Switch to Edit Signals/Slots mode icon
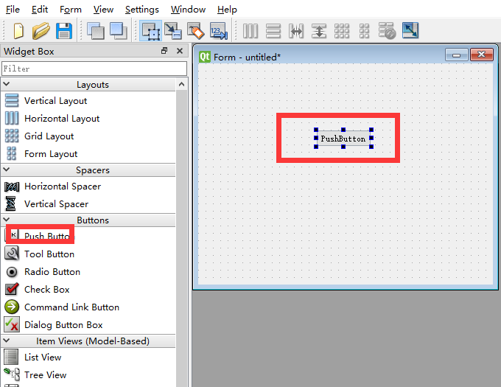Screen dimensions: 501x387 tap(172, 31)
